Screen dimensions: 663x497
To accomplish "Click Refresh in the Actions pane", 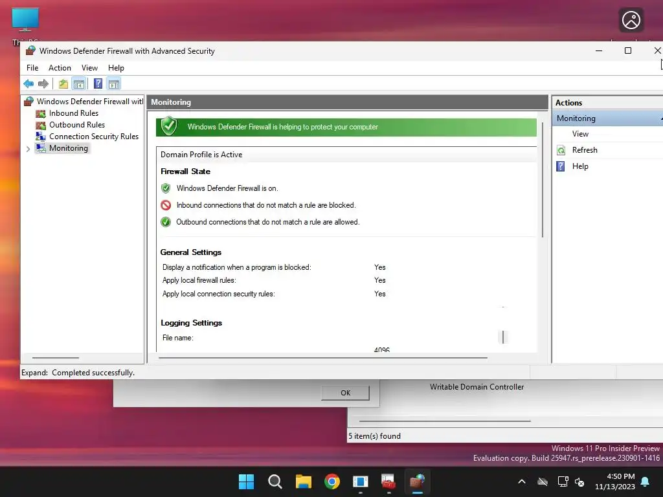I will click(x=585, y=150).
